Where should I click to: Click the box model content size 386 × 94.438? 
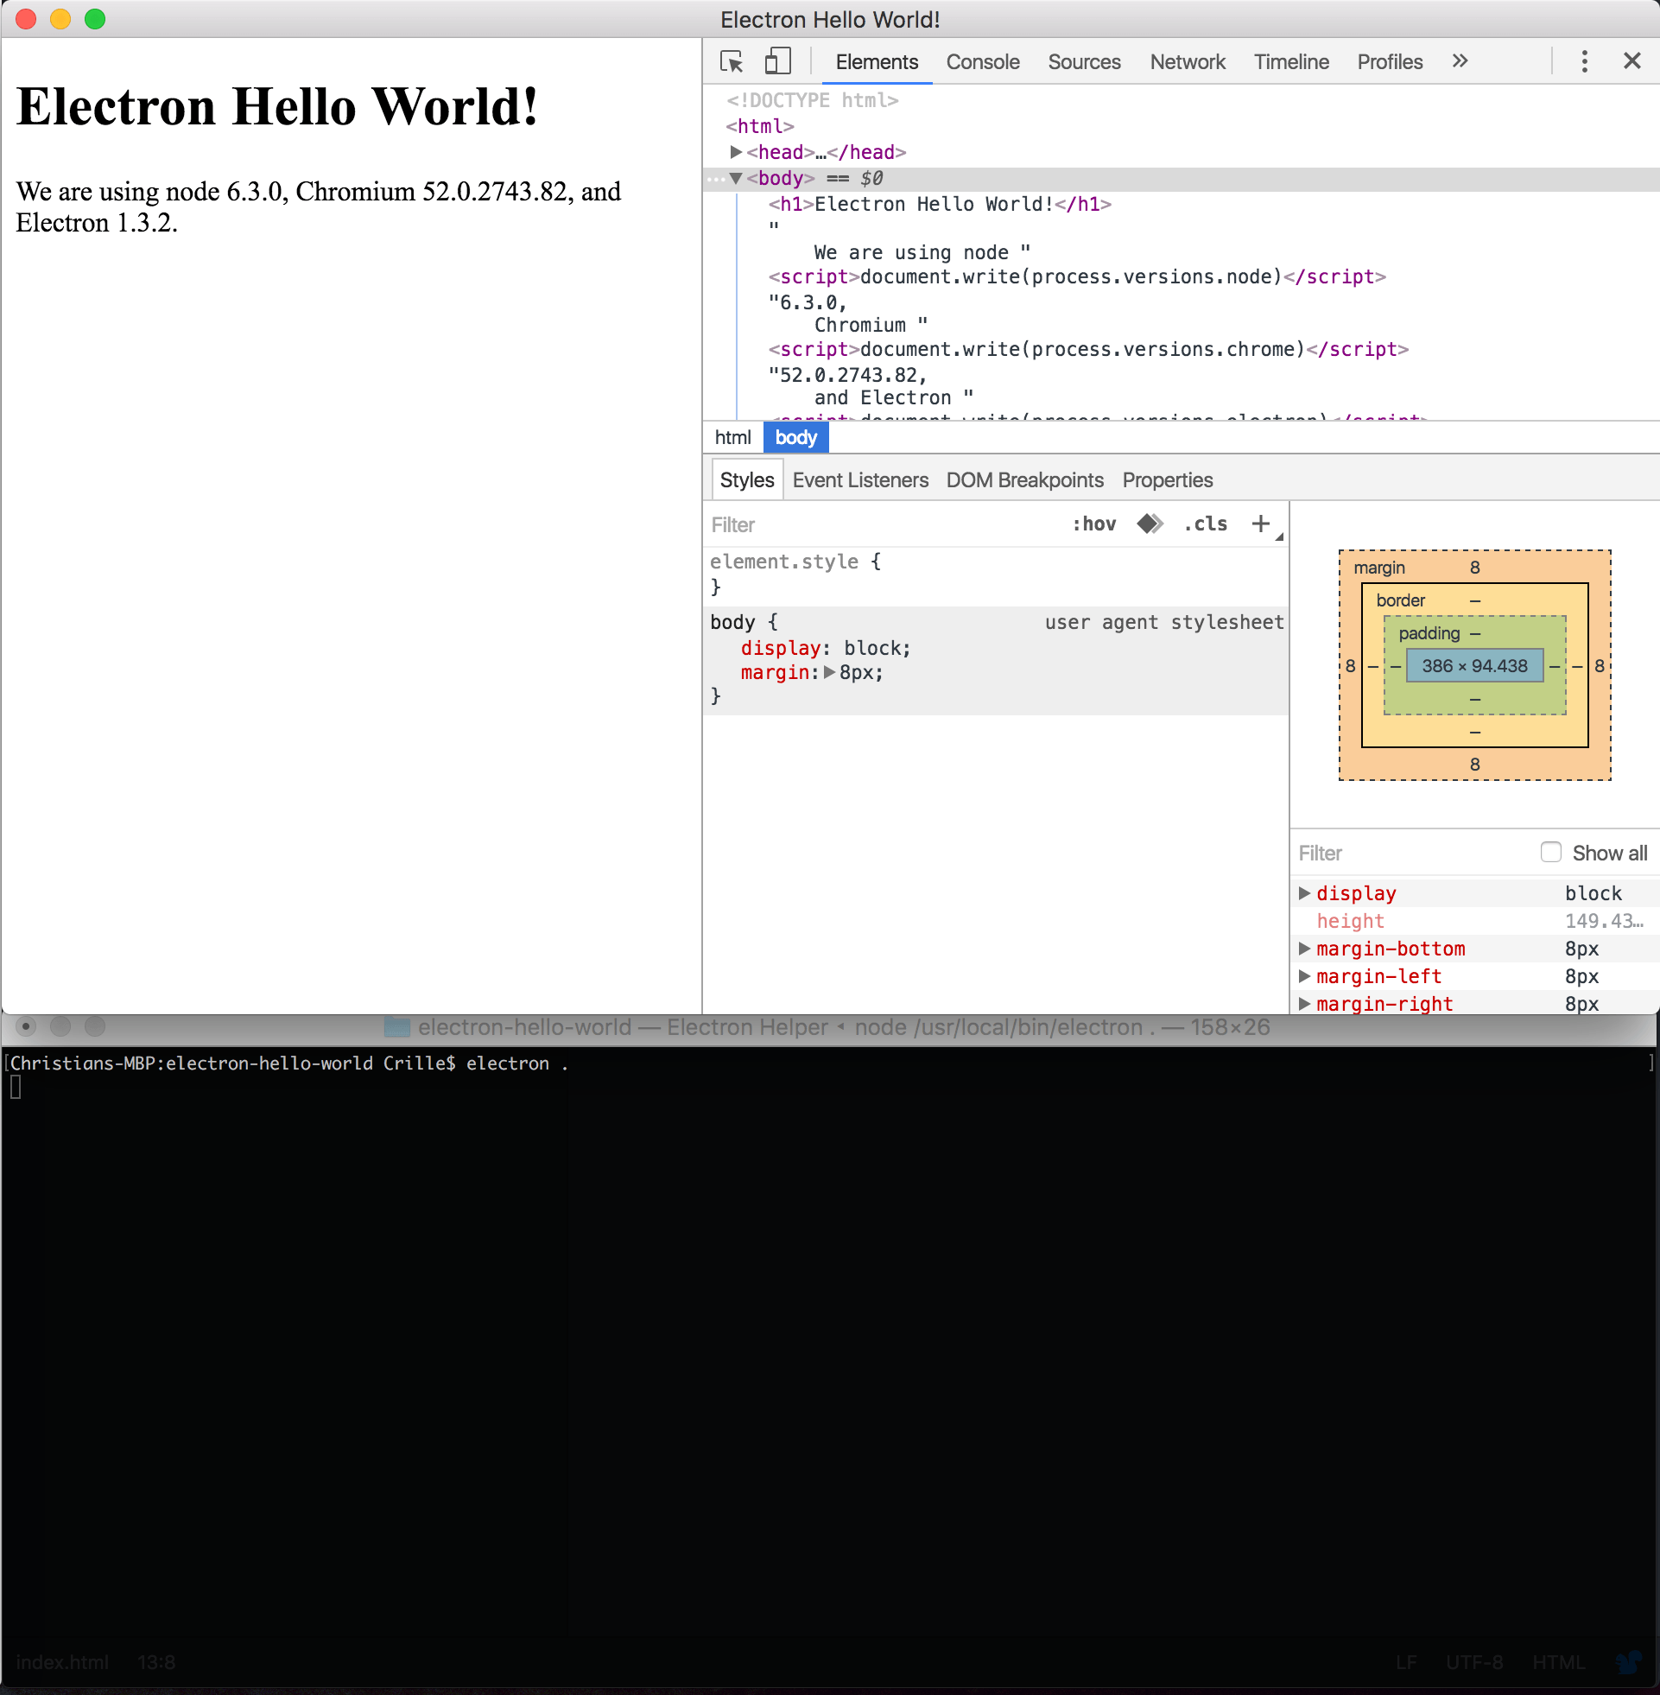tap(1474, 666)
